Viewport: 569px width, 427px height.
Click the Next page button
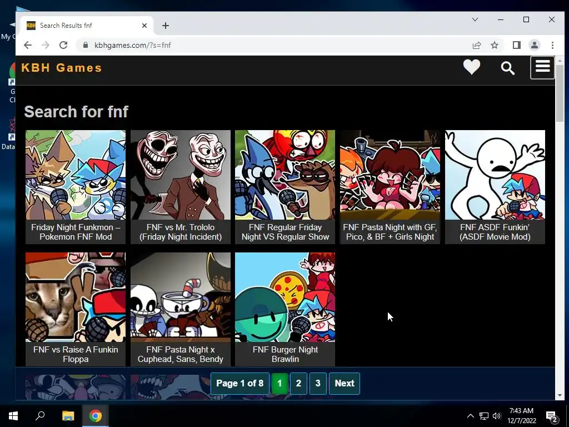[345, 384]
